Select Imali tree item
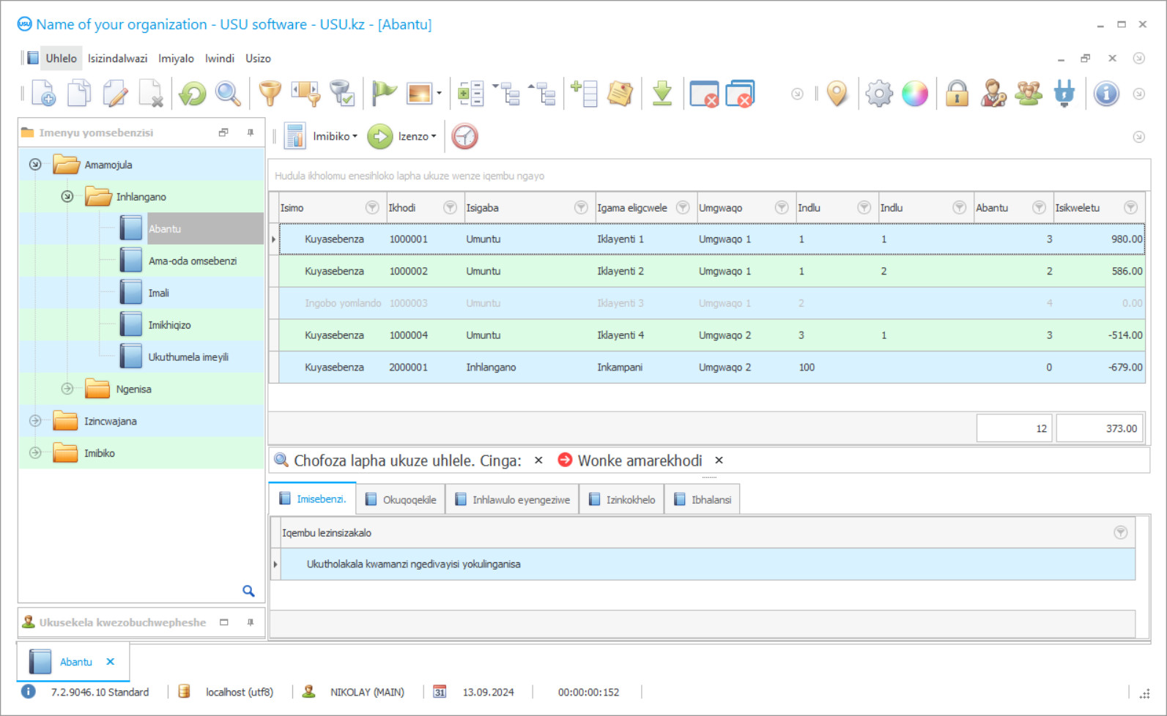 coord(158,293)
